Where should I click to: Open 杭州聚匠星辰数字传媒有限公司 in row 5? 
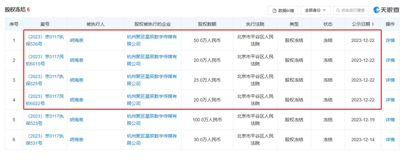152,120
